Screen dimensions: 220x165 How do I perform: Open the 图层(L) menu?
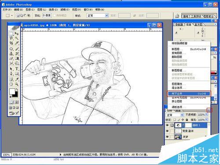click(42, 10)
